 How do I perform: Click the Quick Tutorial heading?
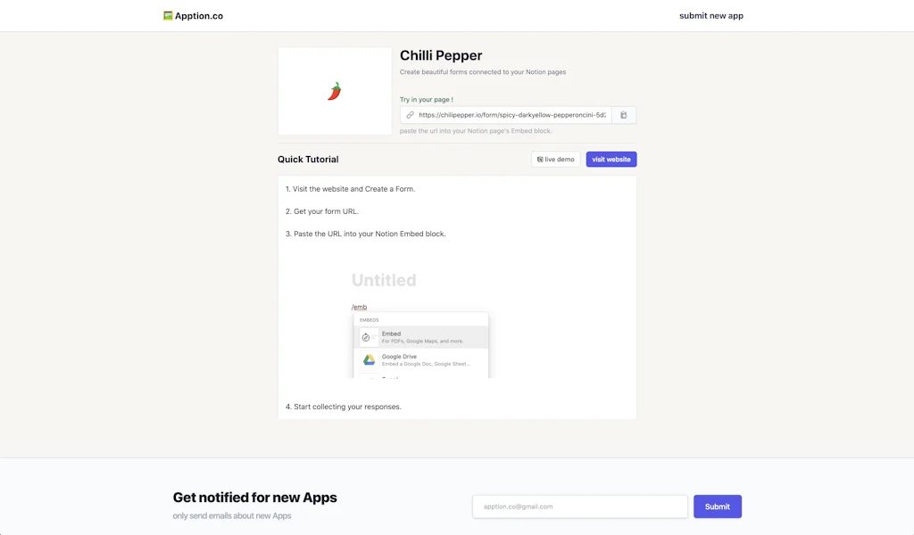307,159
